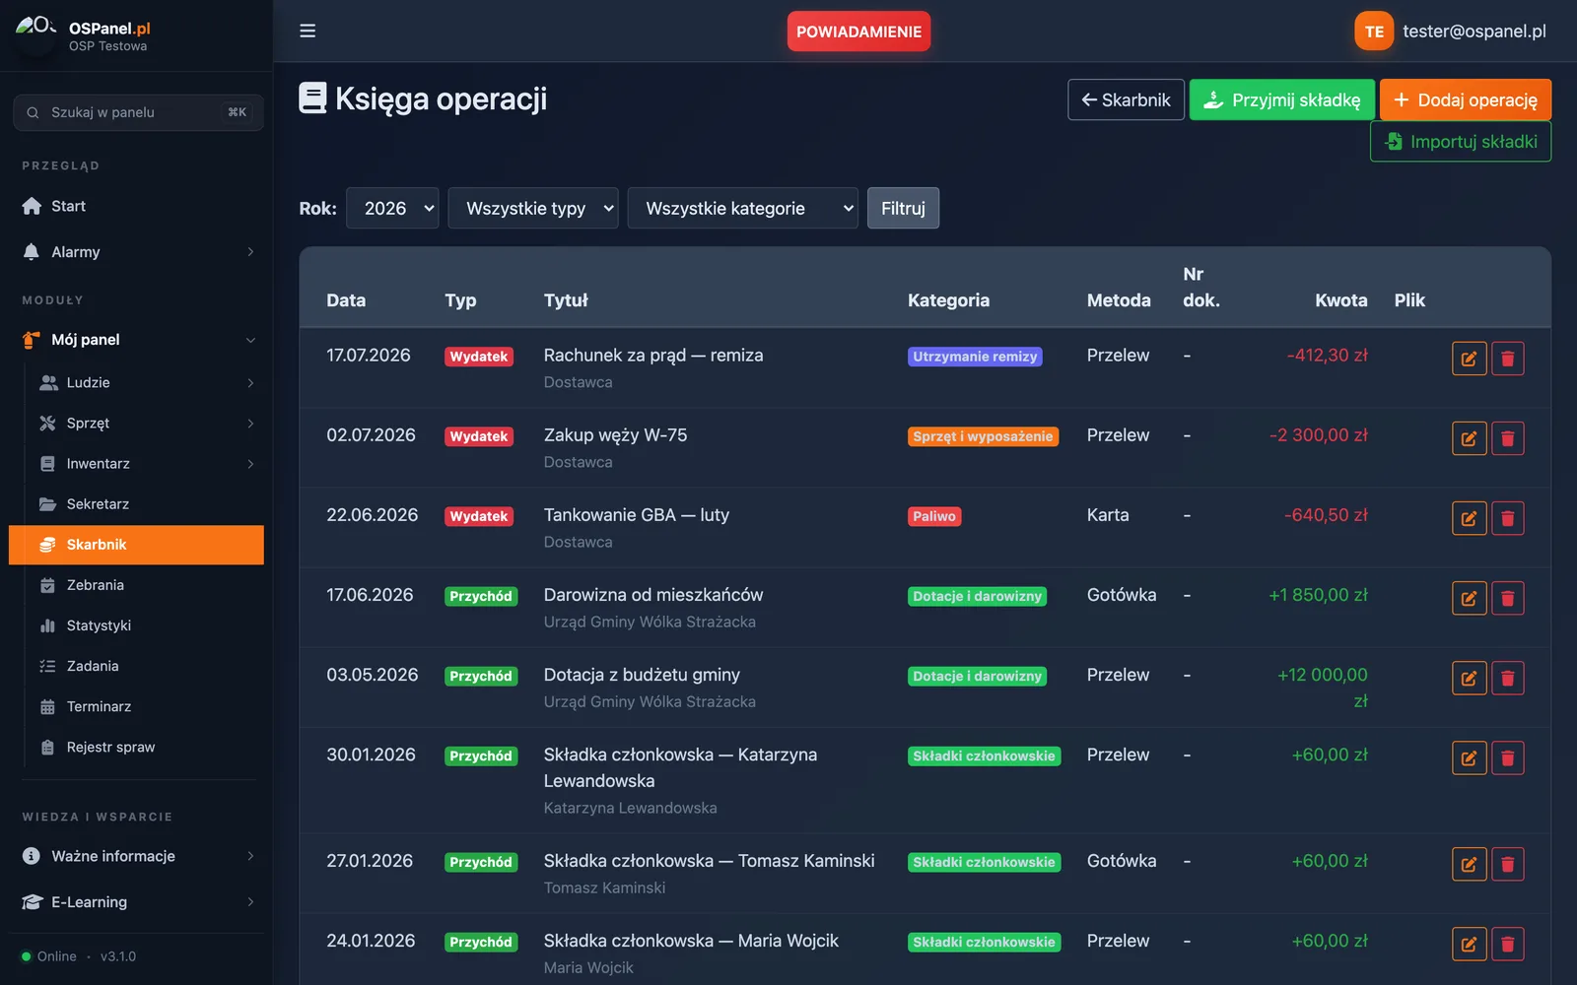Viewport: 1577px width, 985px height.
Task: Click the POWIADAMIENIE button
Action: tap(858, 32)
